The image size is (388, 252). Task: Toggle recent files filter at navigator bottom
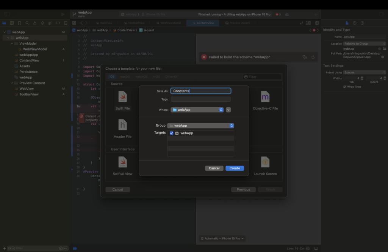61,248
